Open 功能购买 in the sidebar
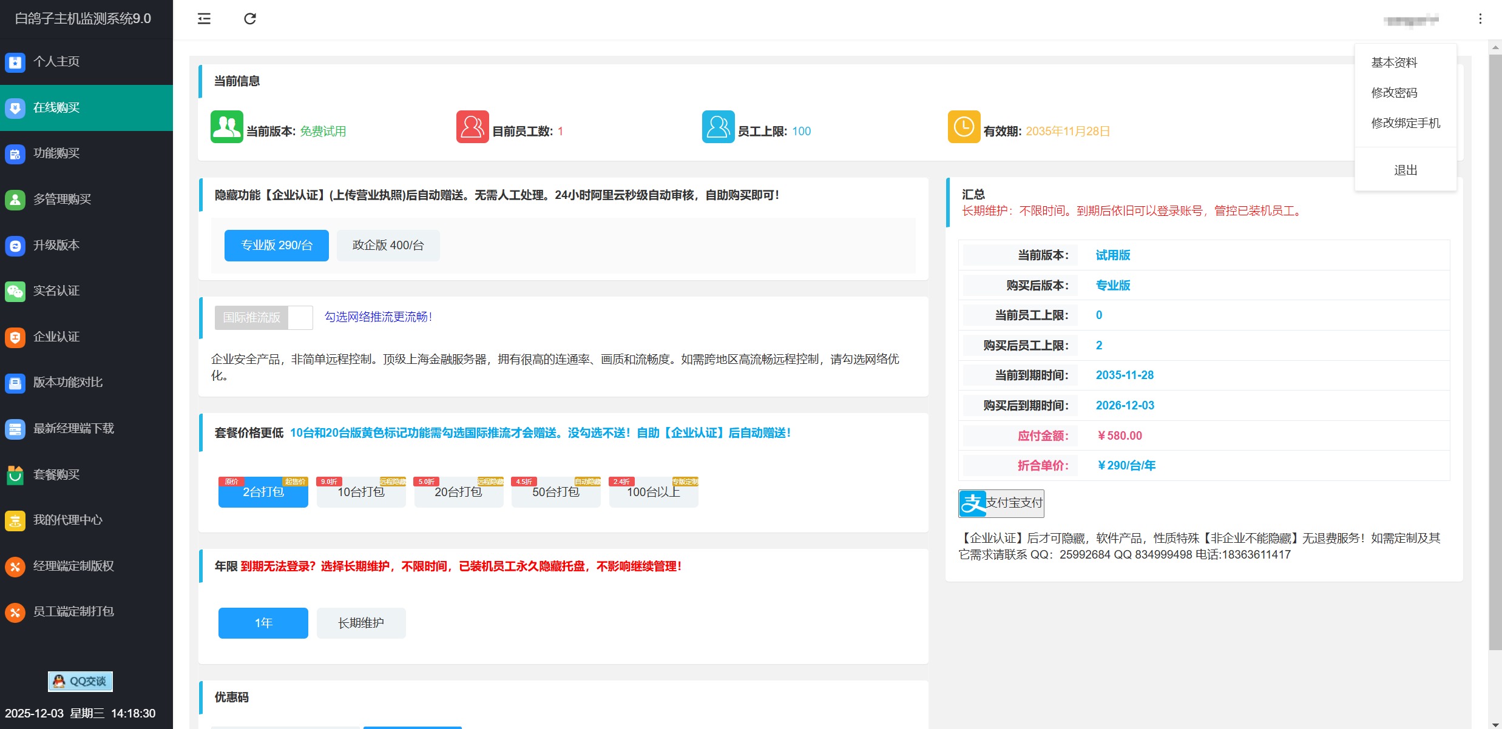This screenshot has width=1502, height=729. click(x=56, y=153)
